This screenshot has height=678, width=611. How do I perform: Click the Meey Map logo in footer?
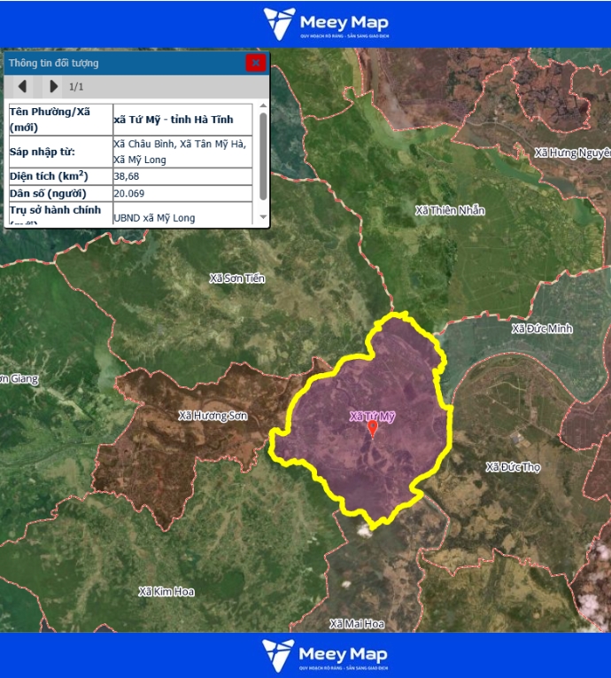click(326, 655)
